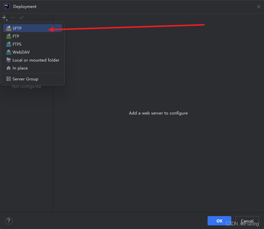Pick Local or mounted folder option
264x229 pixels.
[33, 60]
